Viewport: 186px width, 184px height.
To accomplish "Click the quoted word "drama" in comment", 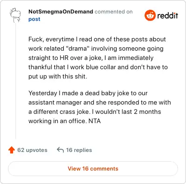I will point(78,48).
